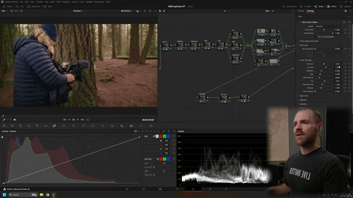Open the Playback menu
The image size is (353, 198).
click(66, 2)
